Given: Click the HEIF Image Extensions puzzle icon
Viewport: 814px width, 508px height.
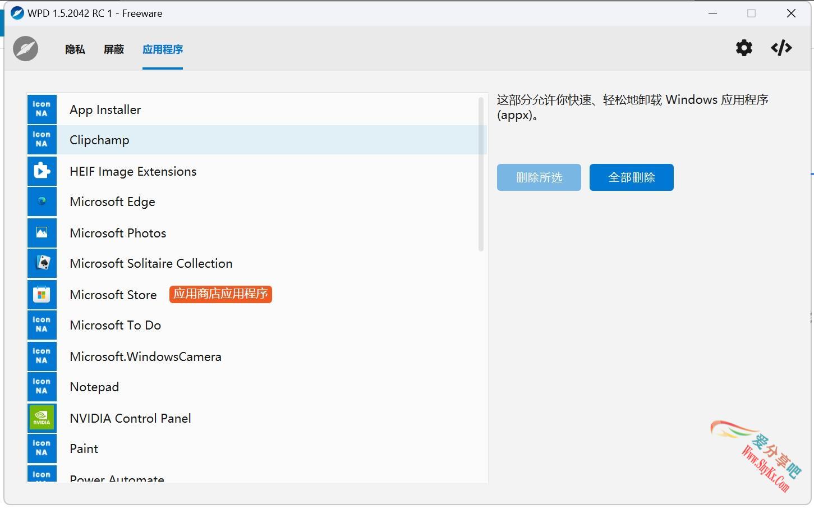Looking at the screenshot, I should click(42, 171).
